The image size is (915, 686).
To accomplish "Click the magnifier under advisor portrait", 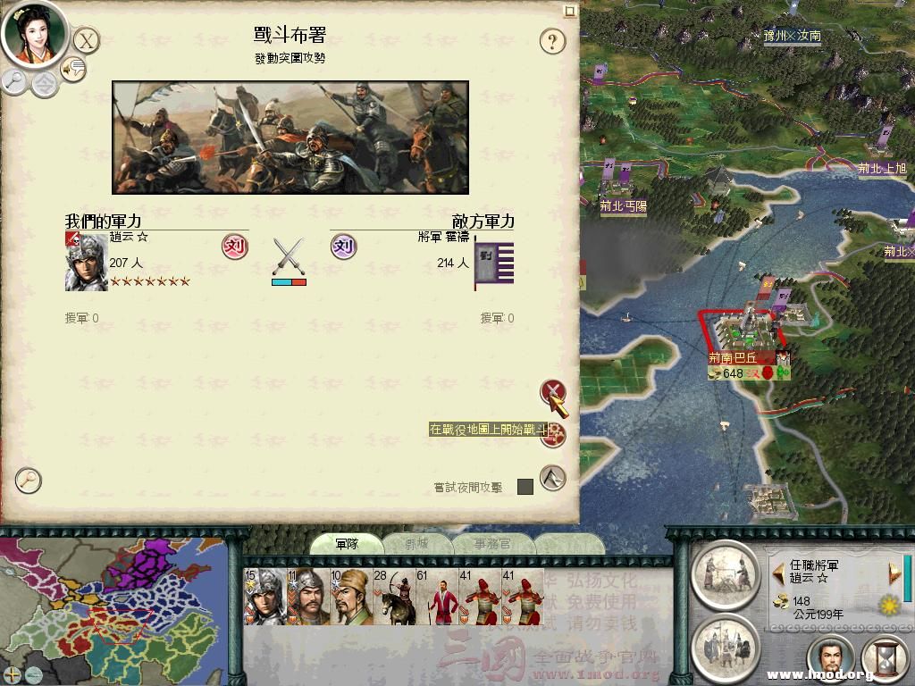I will click(x=14, y=81).
